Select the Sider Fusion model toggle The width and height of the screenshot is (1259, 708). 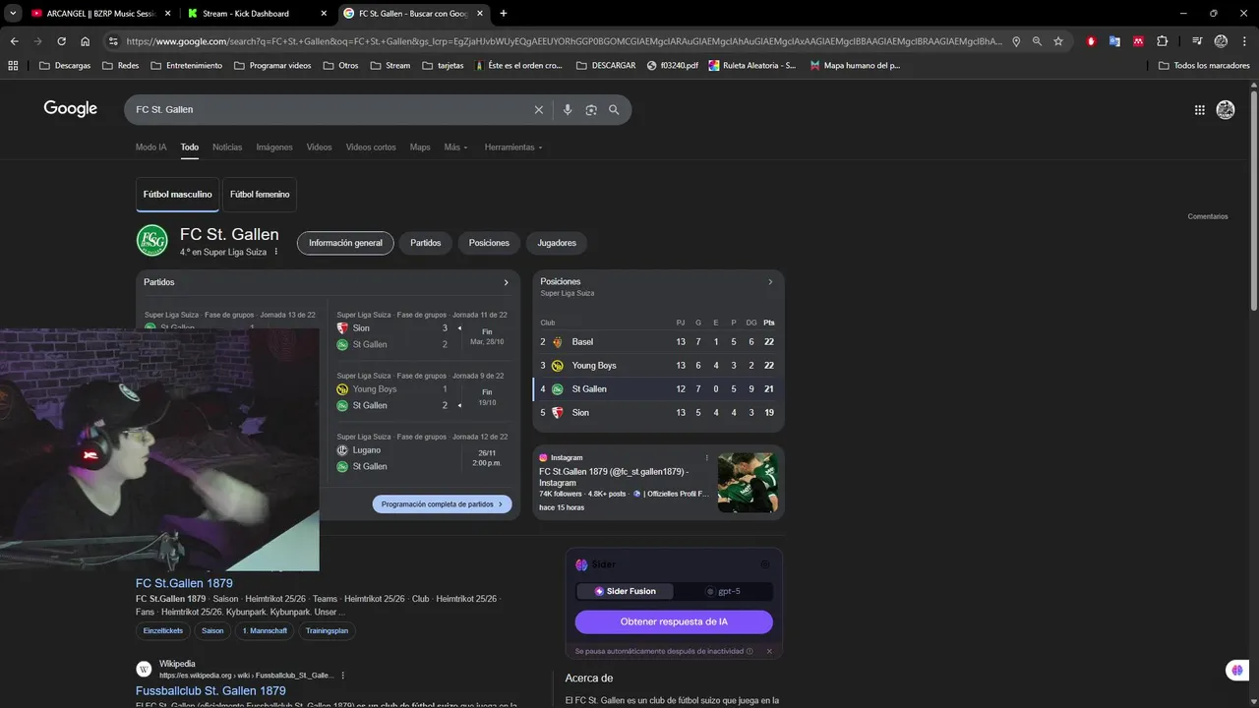tap(625, 591)
